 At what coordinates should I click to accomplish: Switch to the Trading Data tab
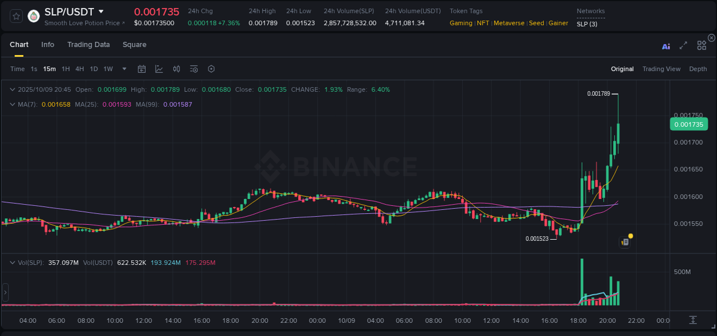(88, 45)
